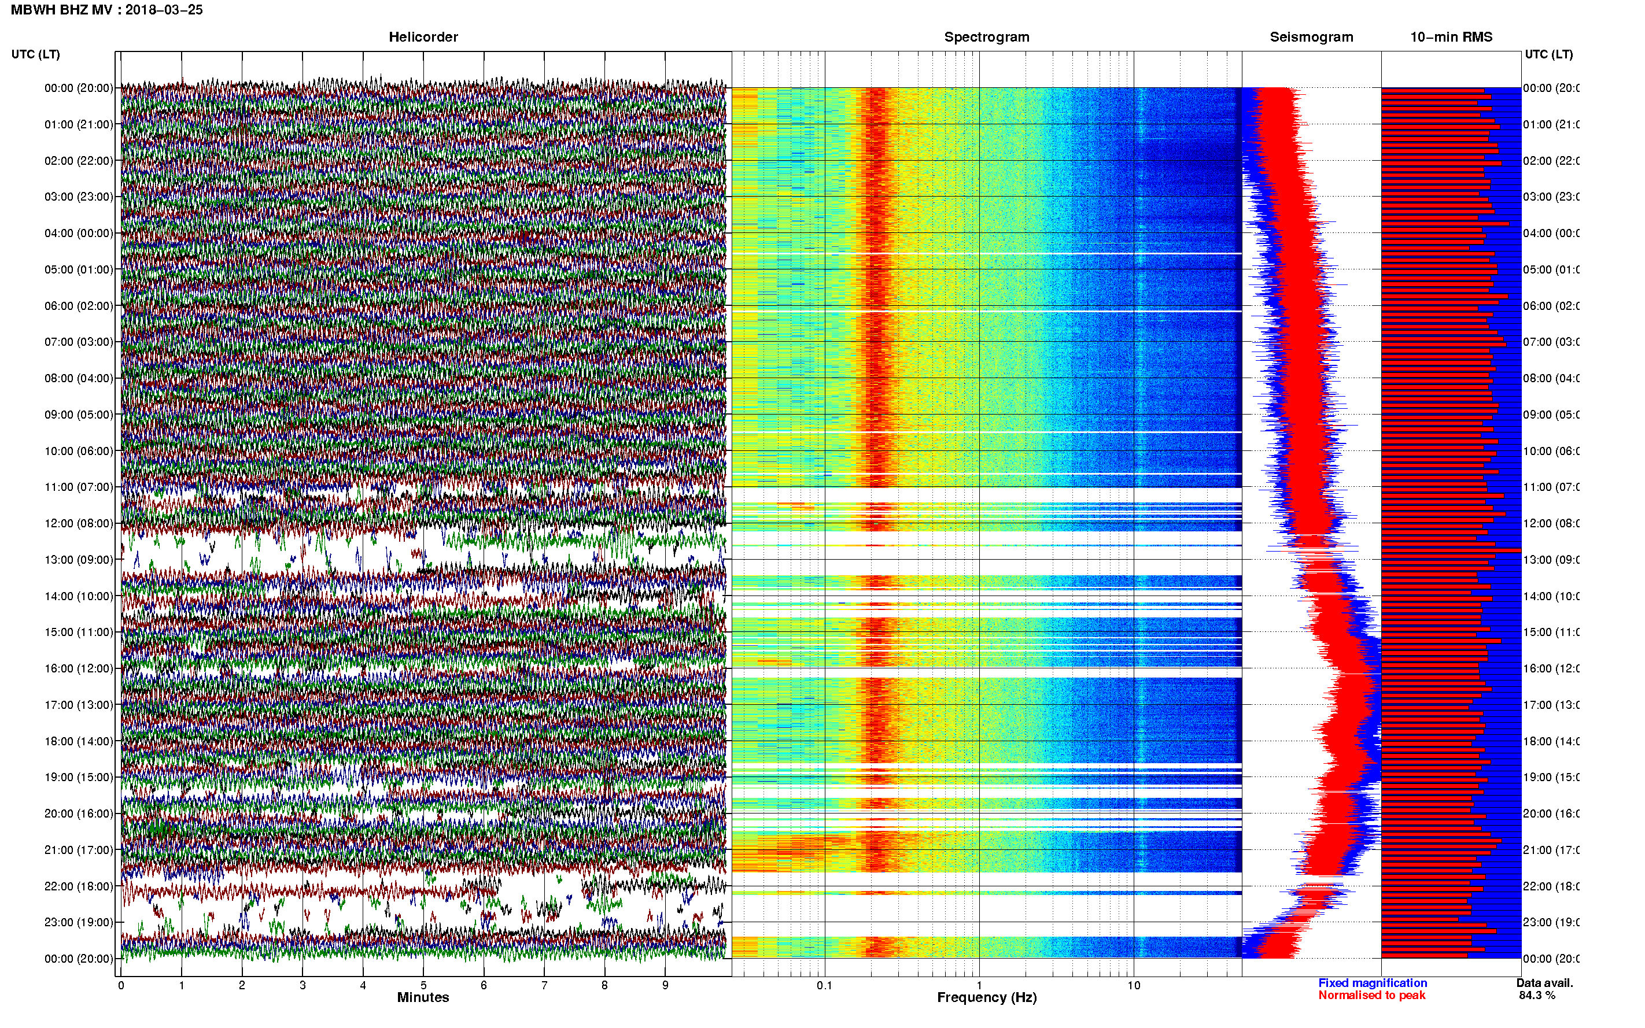
Task: Click the Helicorder '18:00 (14:00)' time label
Action: 78,741
